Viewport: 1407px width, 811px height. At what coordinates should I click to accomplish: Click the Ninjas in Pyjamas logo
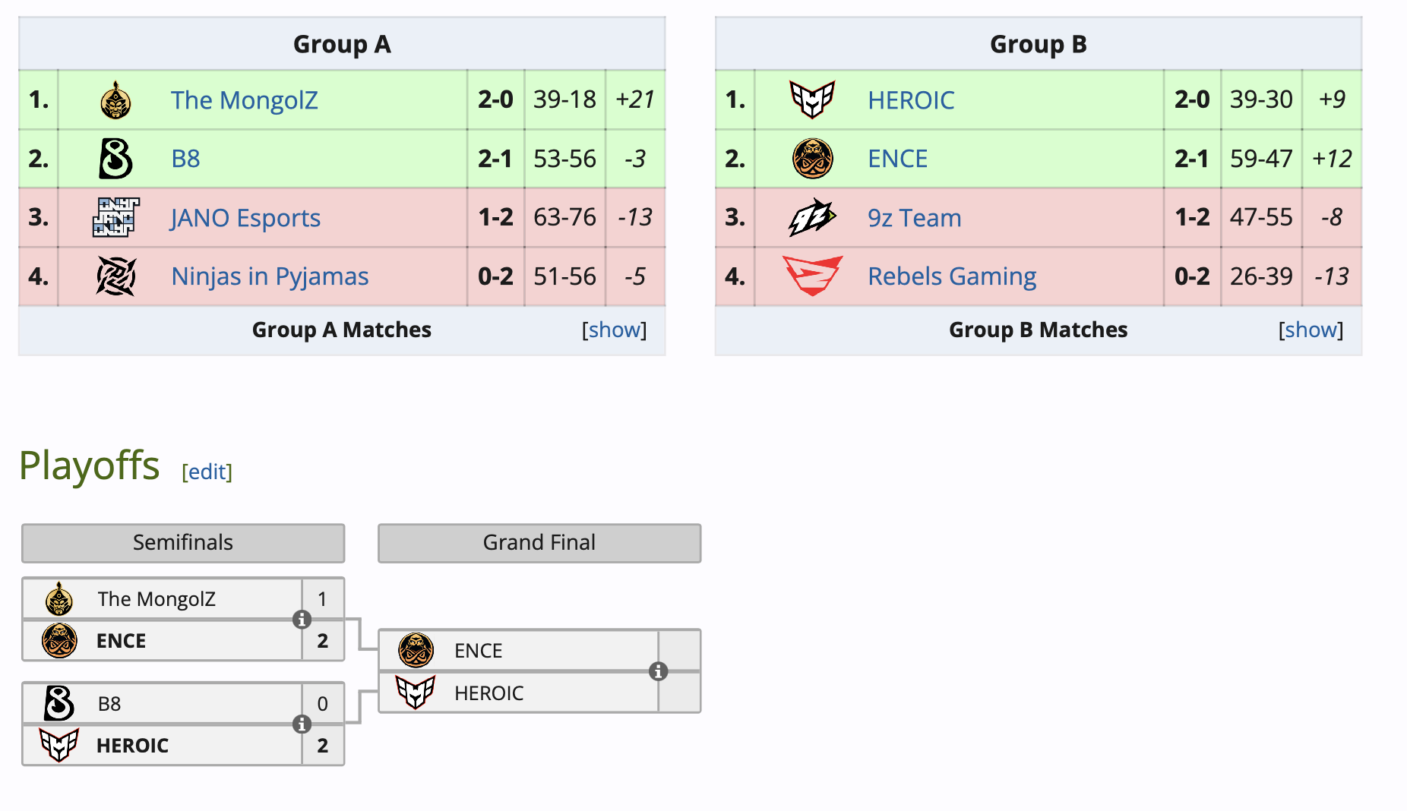point(115,276)
